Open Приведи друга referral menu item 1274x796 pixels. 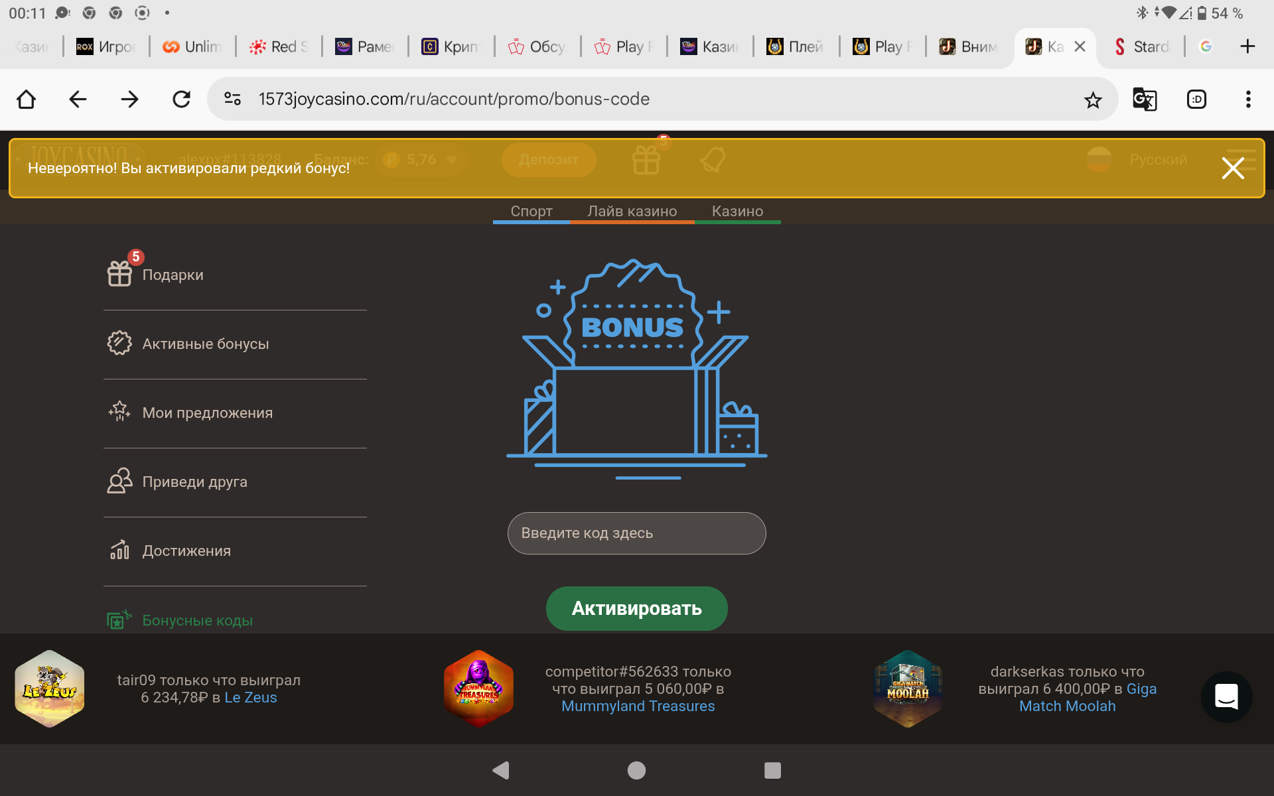[x=194, y=482]
